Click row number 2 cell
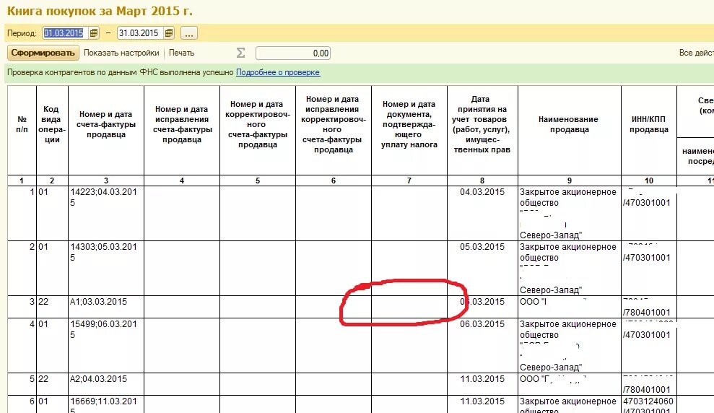The image size is (714, 413). point(22,268)
